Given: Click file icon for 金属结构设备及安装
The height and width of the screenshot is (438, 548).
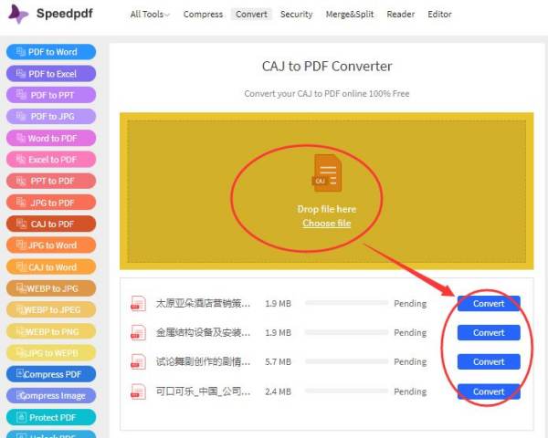Looking at the screenshot, I should click(138, 332).
